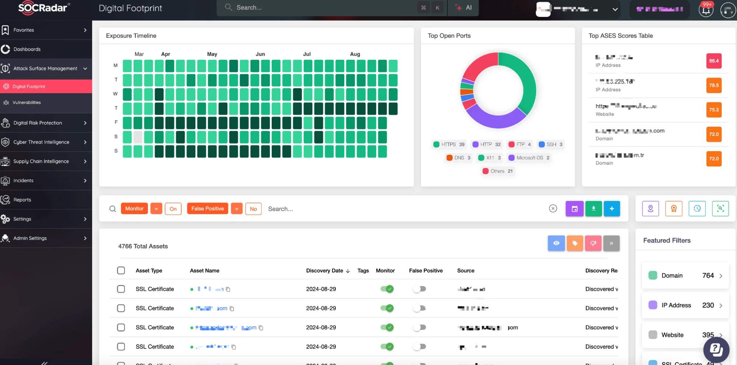Screen dimensions: 737x365
Task: Open Digital Footprint menu item
Action: click(46, 86)
